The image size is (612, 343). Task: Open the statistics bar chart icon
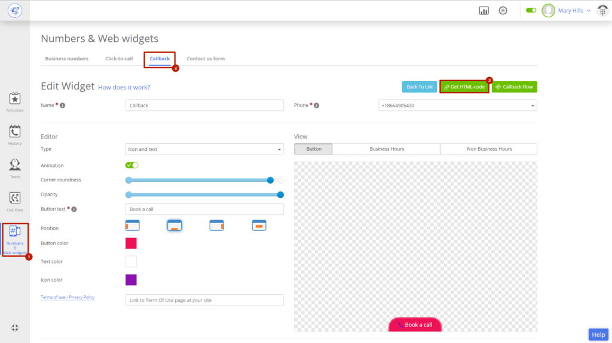(484, 11)
